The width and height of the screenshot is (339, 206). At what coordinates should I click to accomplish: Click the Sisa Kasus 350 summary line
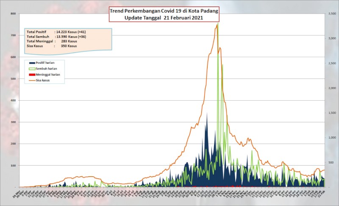[x=52, y=46]
